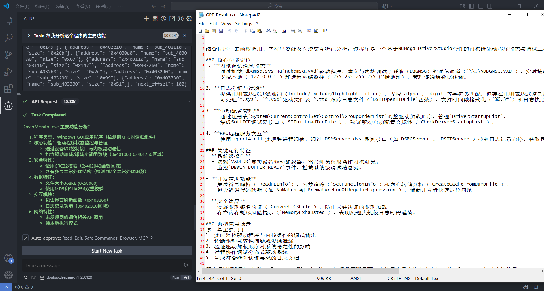Click the @ add context button
This screenshot has width=544, height=291.
[25, 277]
